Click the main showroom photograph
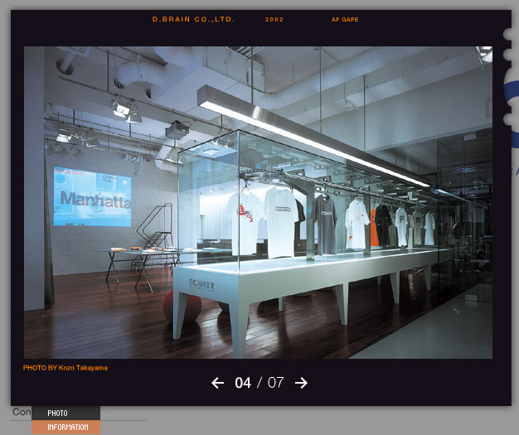519x435 pixels. pos(258,202)
